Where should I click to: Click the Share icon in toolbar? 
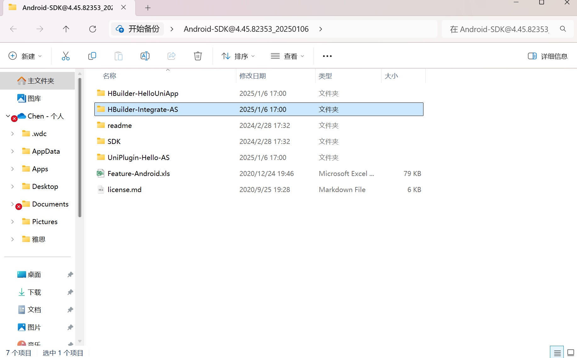(171, 56)
